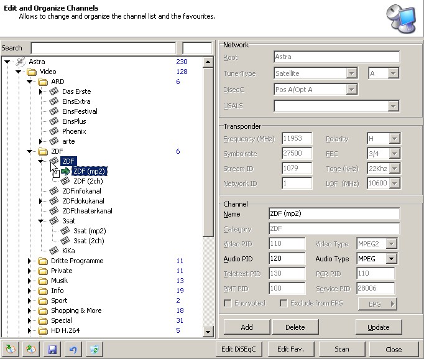The height and width of the screenshot is (359, 424).
Task: Toggle the Encrypted checkbox
Action: click(x=228, y=303)
